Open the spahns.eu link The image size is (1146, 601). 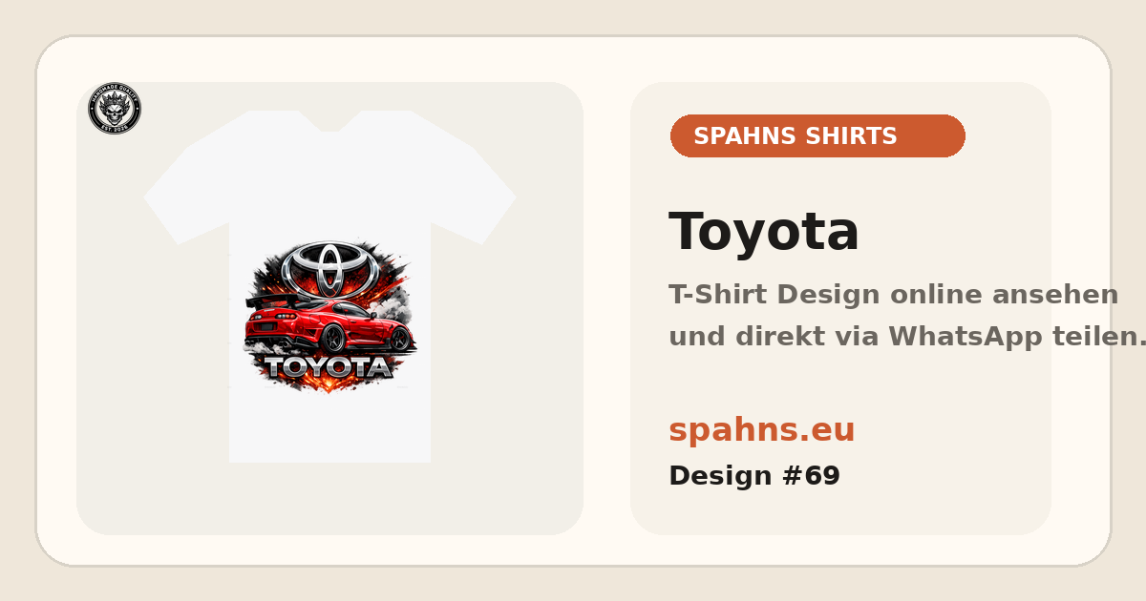pos(762,430)
